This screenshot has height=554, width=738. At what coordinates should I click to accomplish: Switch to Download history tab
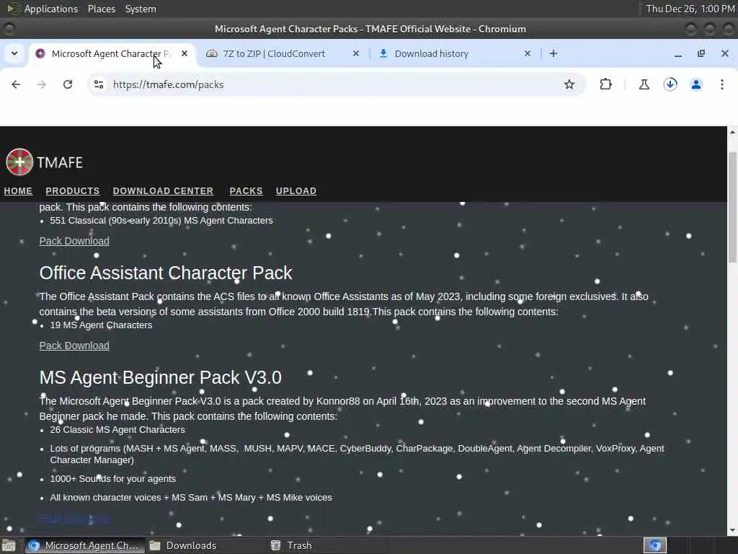pyautogui.click(x=454, y=53)
